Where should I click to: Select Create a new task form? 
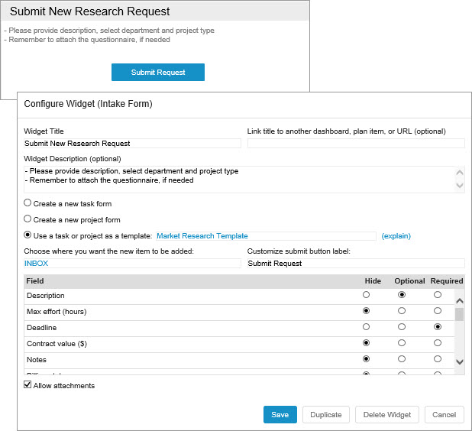coord(28,203)
